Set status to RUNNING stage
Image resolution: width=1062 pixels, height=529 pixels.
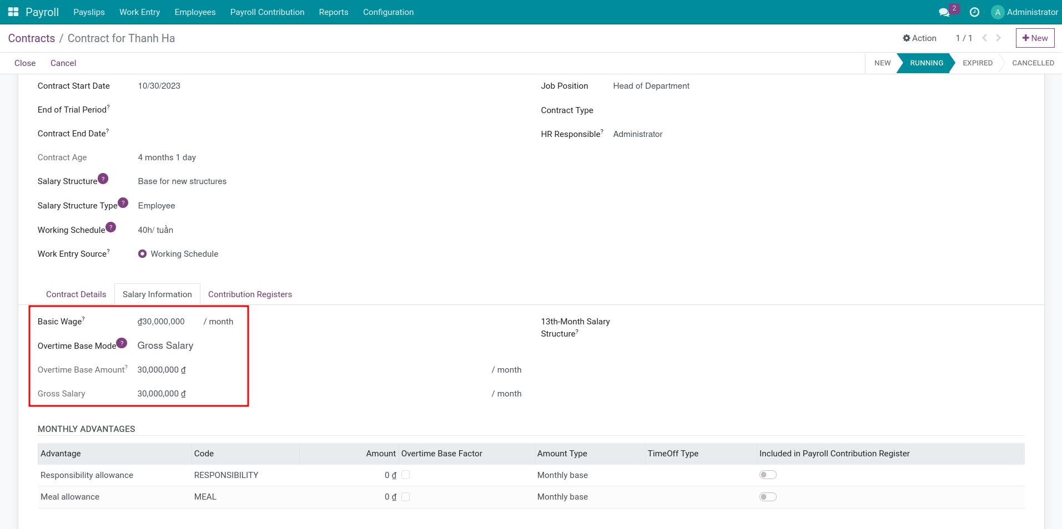pyautogui.click(x=926, y=63)
